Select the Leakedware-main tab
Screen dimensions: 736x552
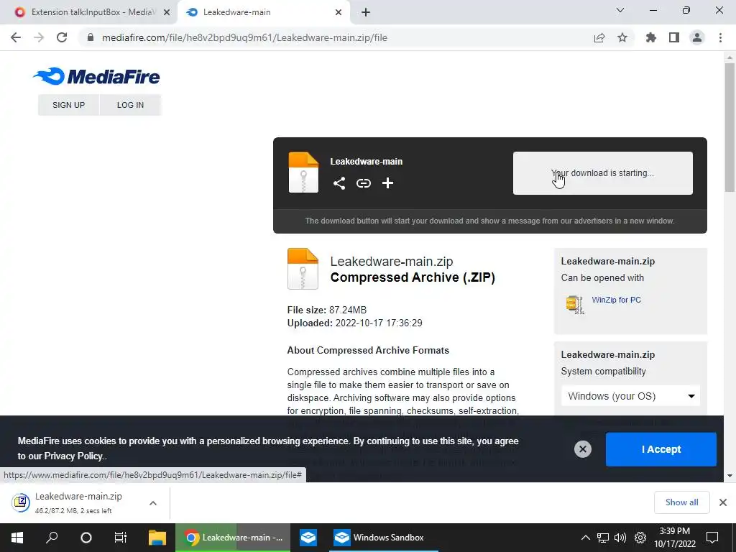point(263,12)
